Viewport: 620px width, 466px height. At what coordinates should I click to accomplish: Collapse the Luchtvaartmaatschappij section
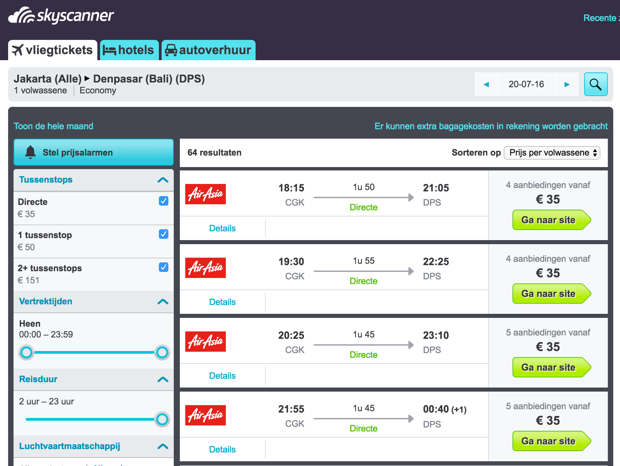point(163,446)
